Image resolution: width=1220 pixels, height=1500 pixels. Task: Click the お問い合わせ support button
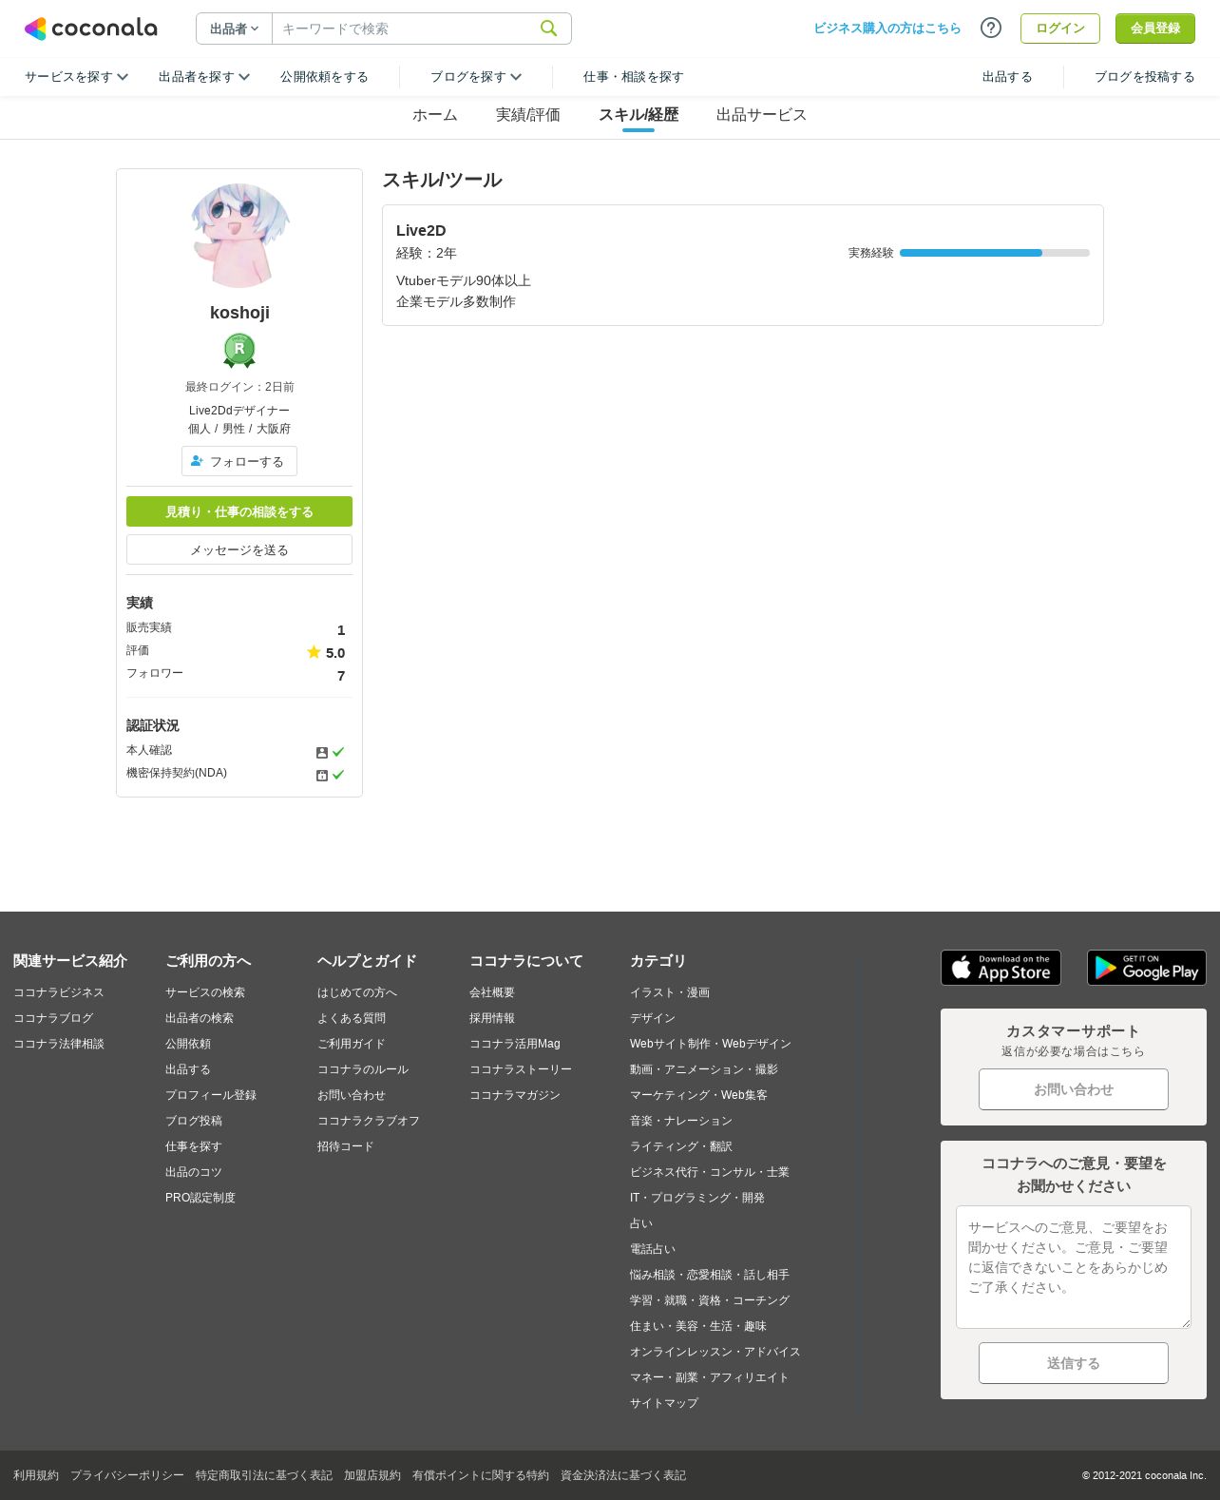[1074, 1089]
